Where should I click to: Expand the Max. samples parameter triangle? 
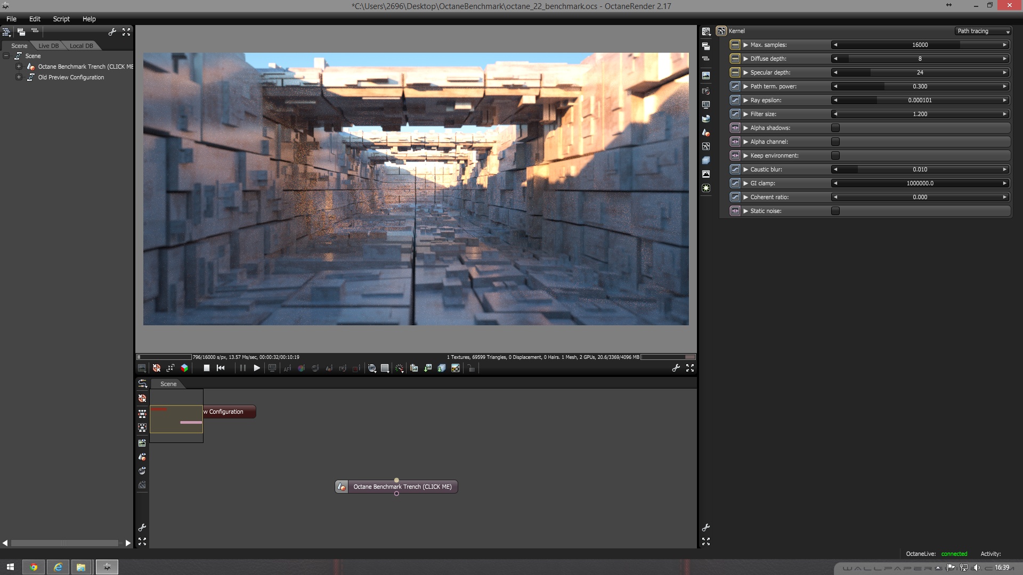click(746, 45)
